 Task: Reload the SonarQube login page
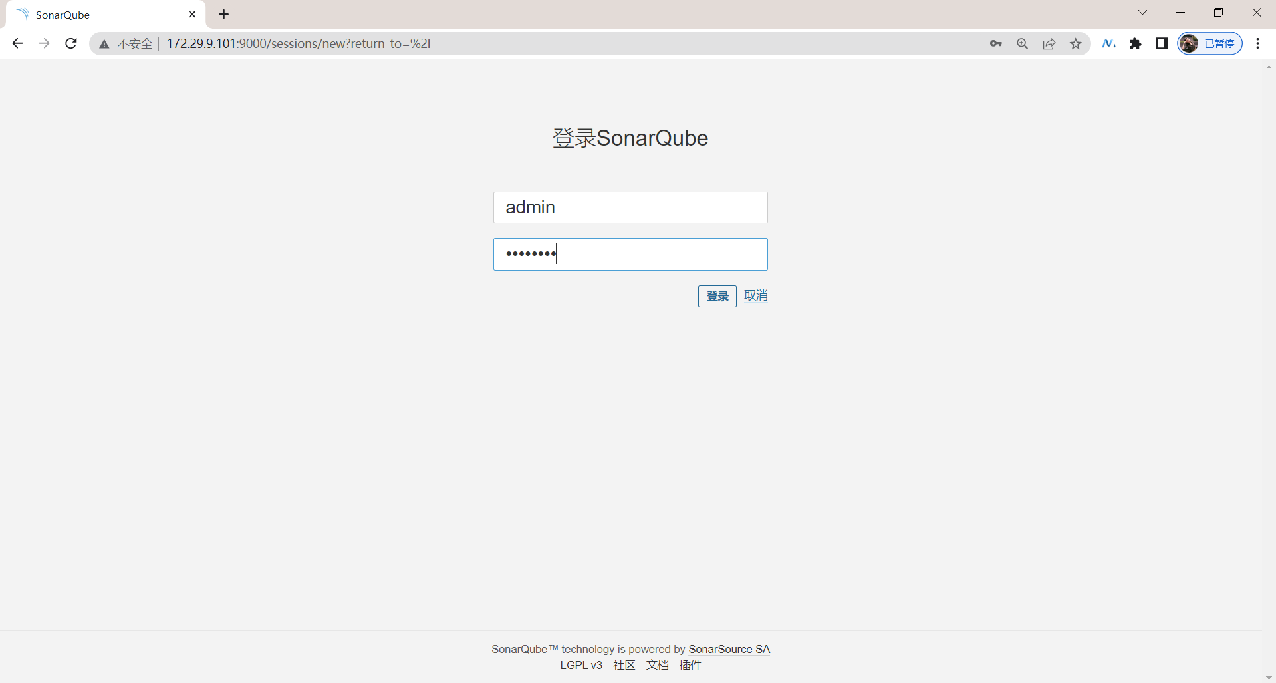tap(71, 43)
